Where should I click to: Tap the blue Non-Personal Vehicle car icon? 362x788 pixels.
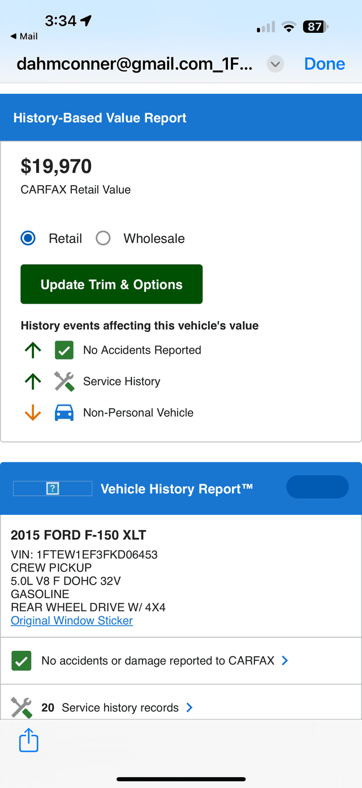(x=64, y=413)
